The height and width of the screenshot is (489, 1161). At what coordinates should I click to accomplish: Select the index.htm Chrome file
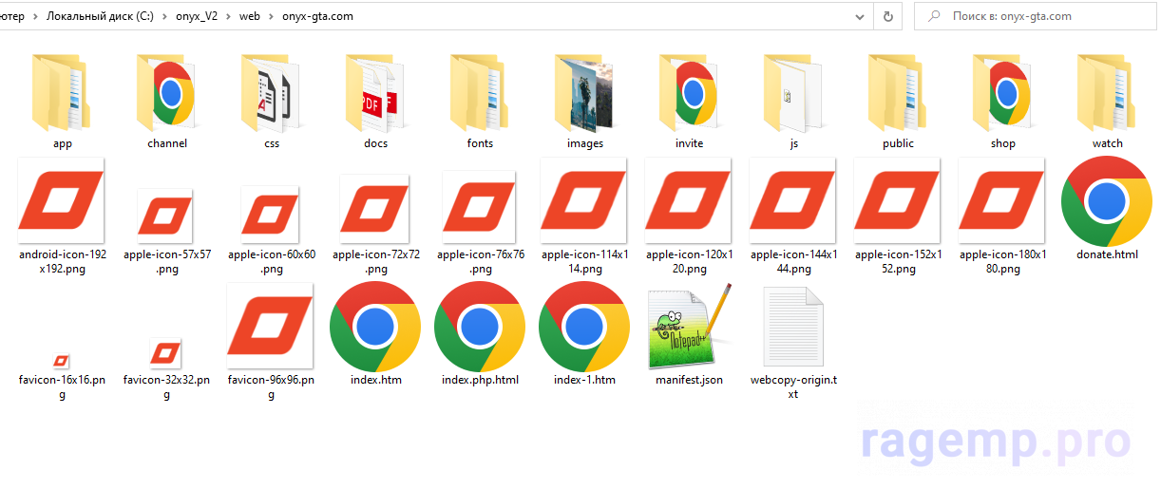(x=375, y=326)
